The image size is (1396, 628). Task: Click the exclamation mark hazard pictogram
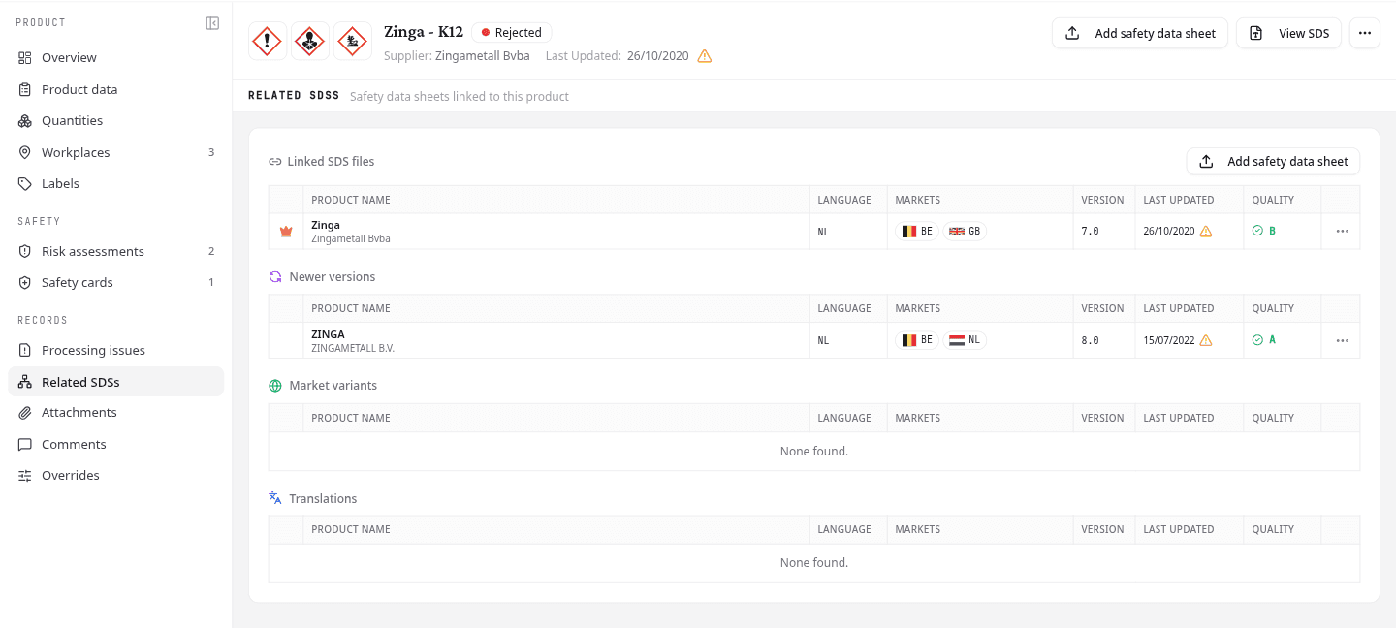pyautogui.click(x=268, y=42)
